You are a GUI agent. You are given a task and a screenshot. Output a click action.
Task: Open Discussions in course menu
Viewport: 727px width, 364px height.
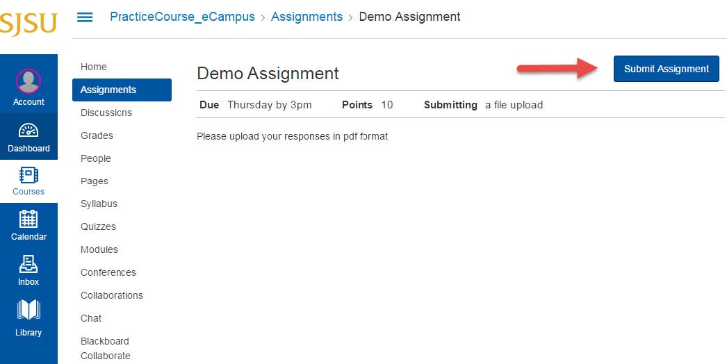point(106,113)
